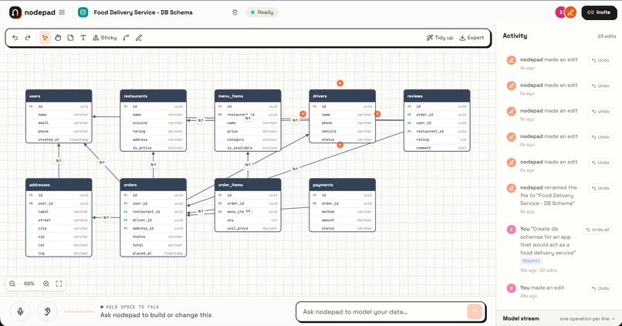Select the users table header
The height and width of the screenshot is (326, 622).
coord(59,96)
